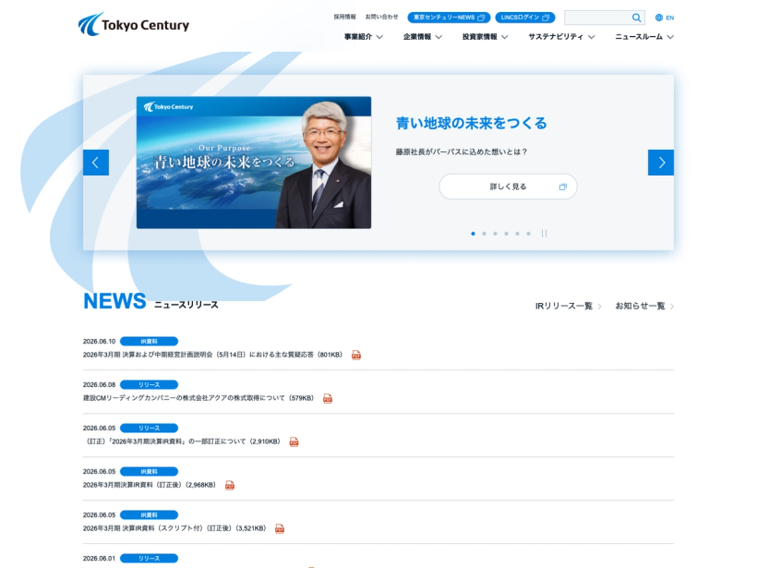The height and width of the screenshot is (568, 757).
Task: Open PDF icon for 2026.06.10 IR資料 item
Action: 356,355
